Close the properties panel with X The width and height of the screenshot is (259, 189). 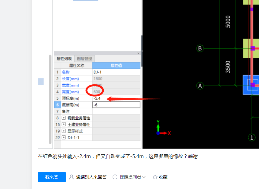pyautogui.click(x=138, y=53)
